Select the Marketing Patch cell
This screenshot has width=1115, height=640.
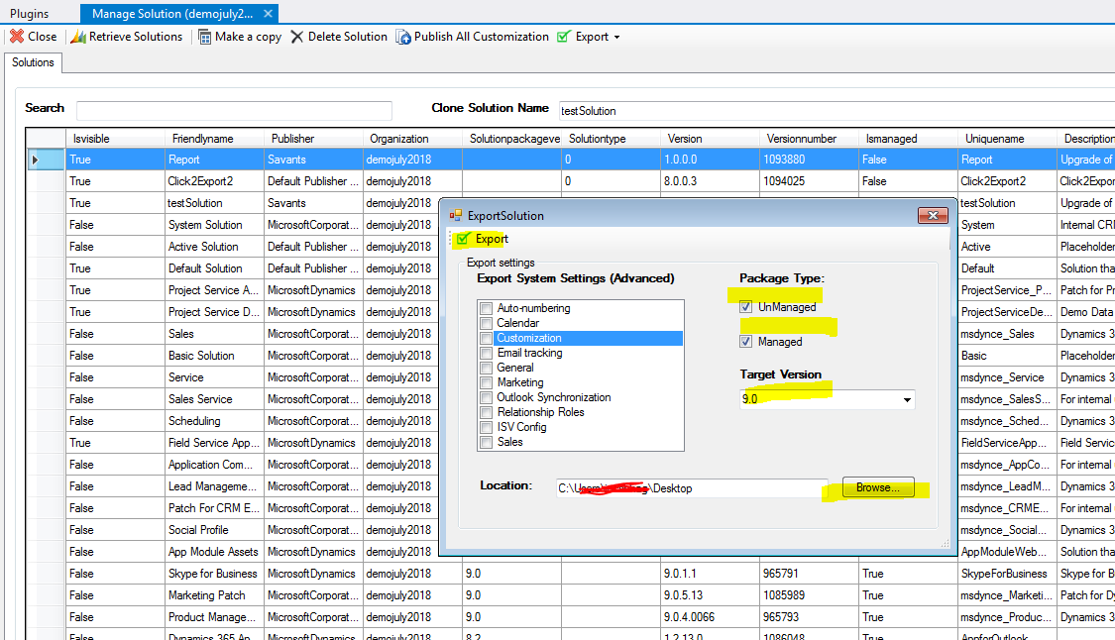[x=214, y=595]
